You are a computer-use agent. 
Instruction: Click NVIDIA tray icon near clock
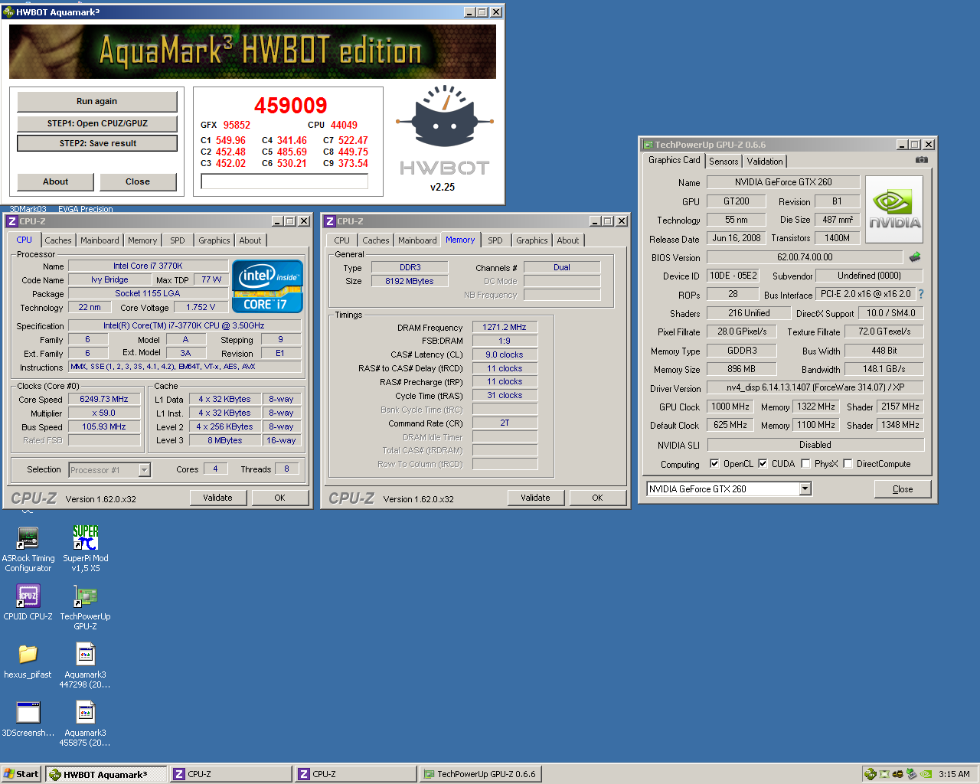pyautogui.click(x=926, y=774)
